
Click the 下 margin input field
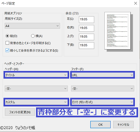86,45
